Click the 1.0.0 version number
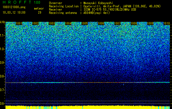Viewport: 172px width, 109px height. tap(37, 2)
